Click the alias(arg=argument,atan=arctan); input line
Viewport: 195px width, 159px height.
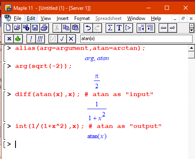(80, 48)
